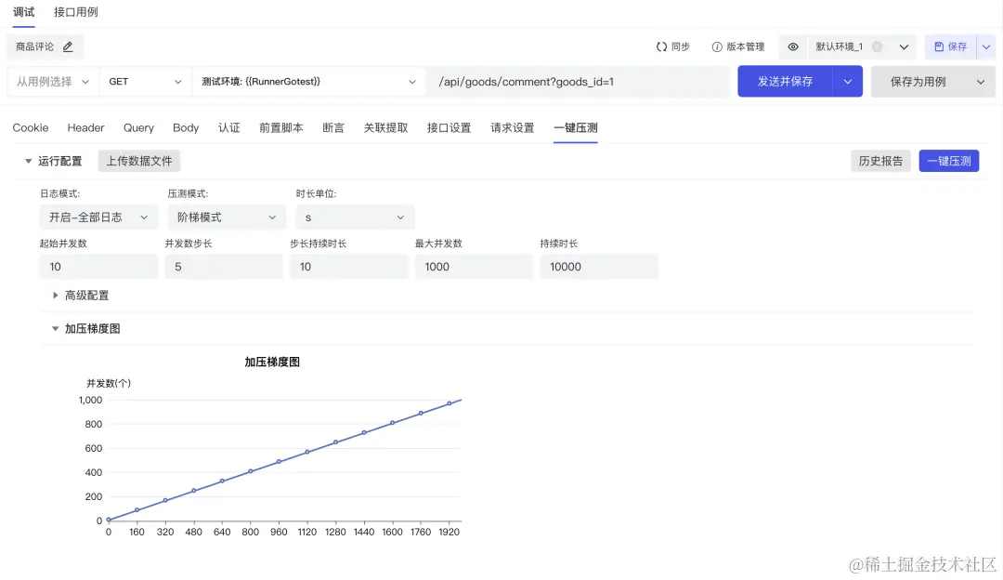Collapse the 运行配置 section

pos(28,160)
